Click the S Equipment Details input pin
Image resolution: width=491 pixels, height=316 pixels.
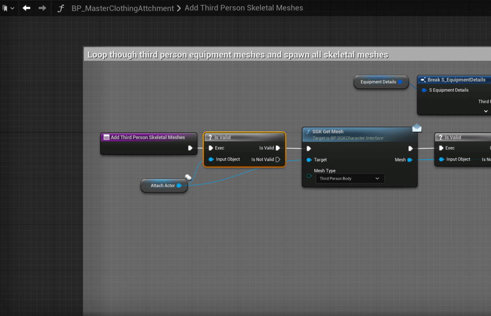click(x=424, y=90)
